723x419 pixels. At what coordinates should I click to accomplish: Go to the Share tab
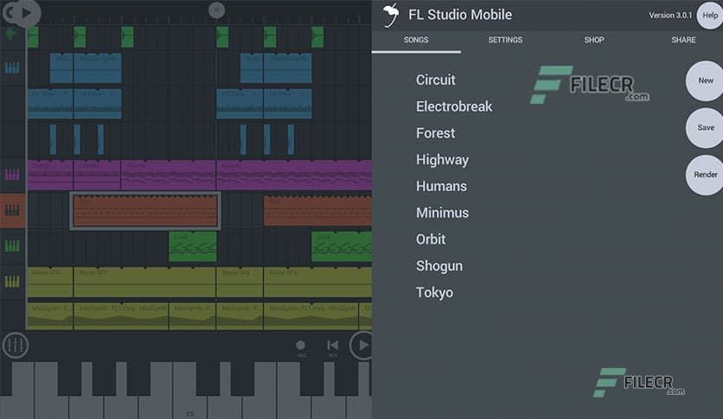point(683,40)
